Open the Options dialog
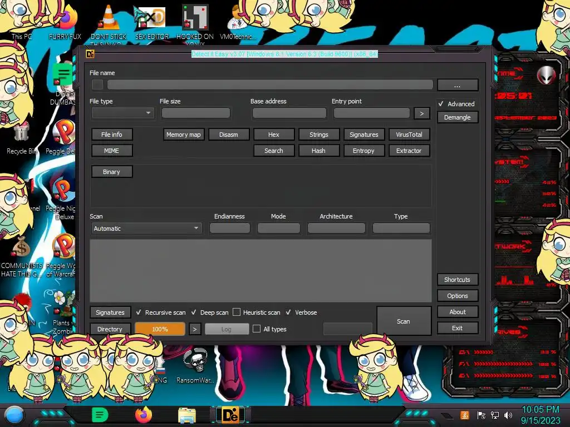The width and height of the screenshot is (570, 427). click(458, 296)
